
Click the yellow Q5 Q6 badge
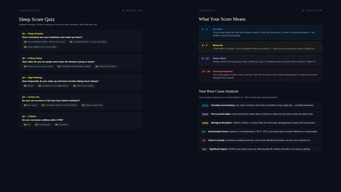point(205,123)
